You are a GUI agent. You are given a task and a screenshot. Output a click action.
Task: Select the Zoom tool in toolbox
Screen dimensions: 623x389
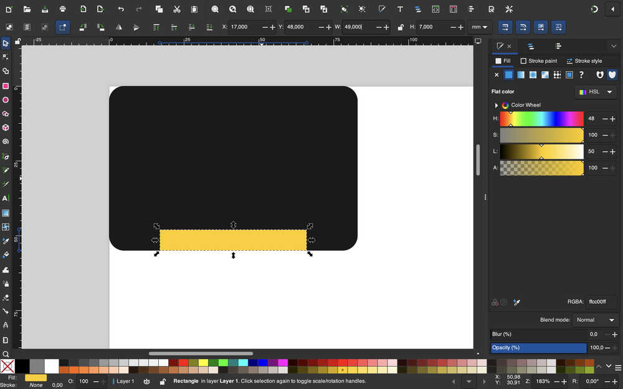pyautogui.click(x=6, y=354)
